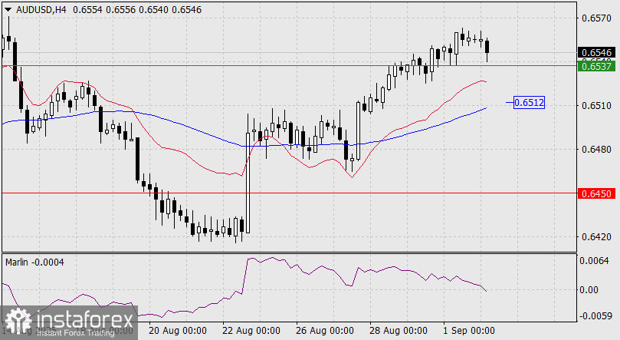Select the blue 0.6512 price tag

pos(529,103)
